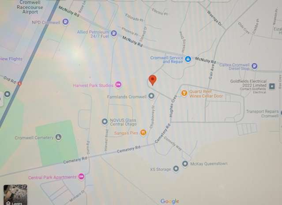The width and height of the screenshot is (282, 205).
Task: Open NOVUS Glass Central Otago marker
Action: pos(105,121)
